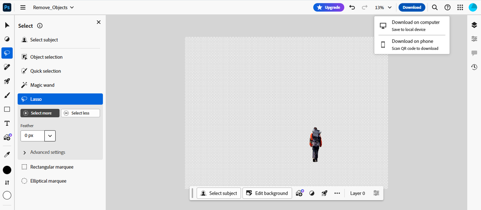Redo the last action
The height and width of the screenshot is (210, 481).
click(x=365, y=7)
